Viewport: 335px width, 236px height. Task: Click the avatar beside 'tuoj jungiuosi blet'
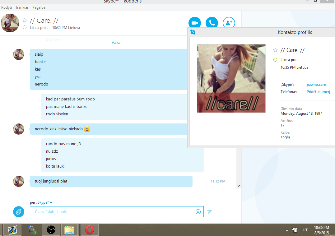pyautogui.click(x=19, y=181)
